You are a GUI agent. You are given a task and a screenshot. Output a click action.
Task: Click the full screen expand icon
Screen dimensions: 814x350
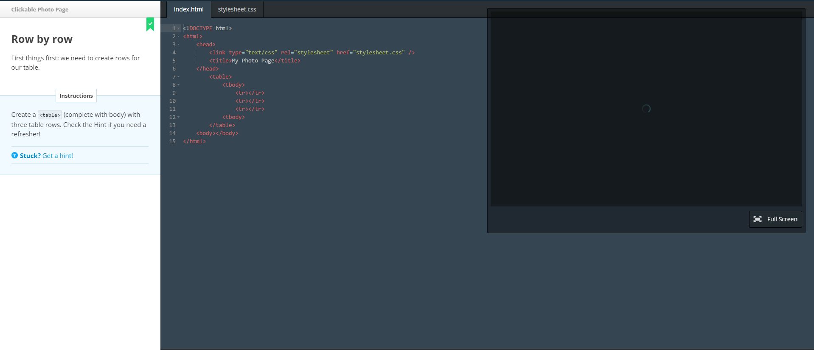pos(757,219)
